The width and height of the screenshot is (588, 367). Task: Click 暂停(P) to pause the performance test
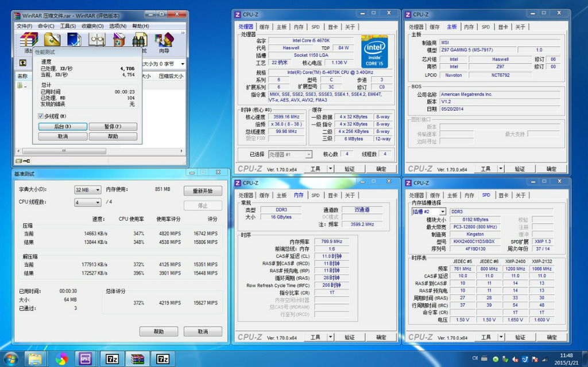[113, 127]
